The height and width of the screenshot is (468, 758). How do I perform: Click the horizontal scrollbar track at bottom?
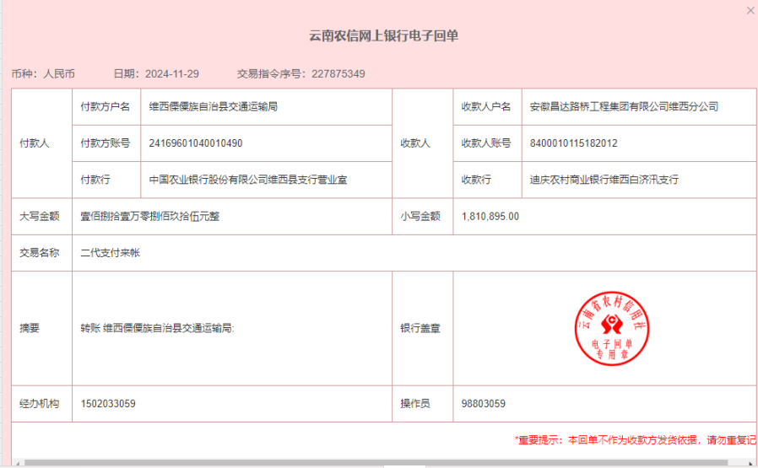tap(380, 463)
